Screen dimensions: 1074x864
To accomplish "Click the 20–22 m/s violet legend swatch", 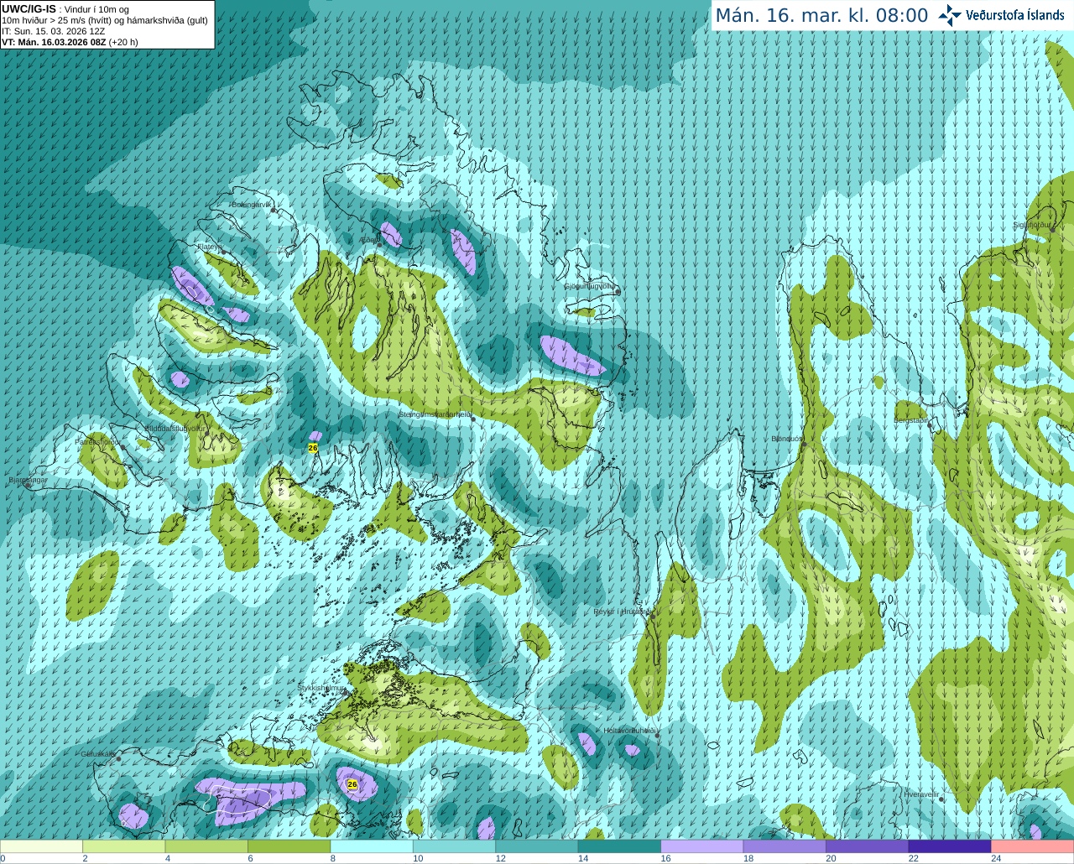I will 868,846.
